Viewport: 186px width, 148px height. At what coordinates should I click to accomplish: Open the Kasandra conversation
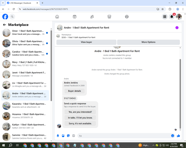click(x=25, y=106)
